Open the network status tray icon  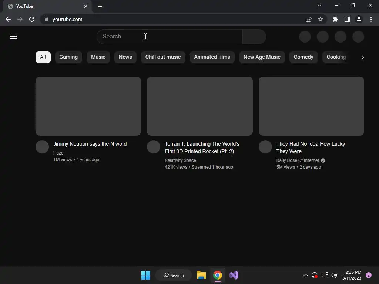coord(325,275)
